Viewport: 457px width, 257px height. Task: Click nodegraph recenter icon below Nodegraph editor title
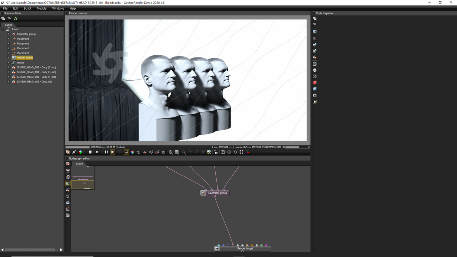pyautogui.click(x=68, y=164)
